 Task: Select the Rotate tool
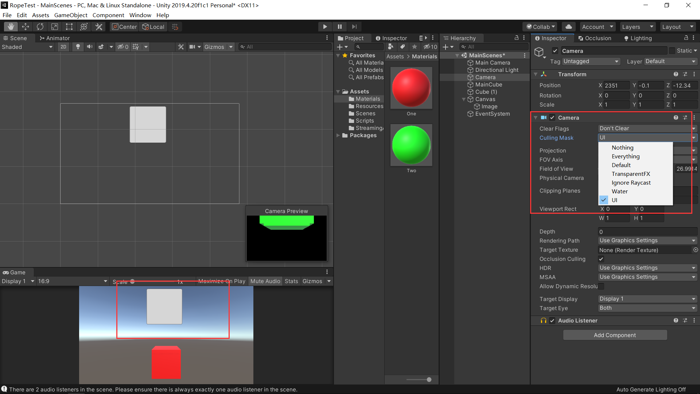40,26
